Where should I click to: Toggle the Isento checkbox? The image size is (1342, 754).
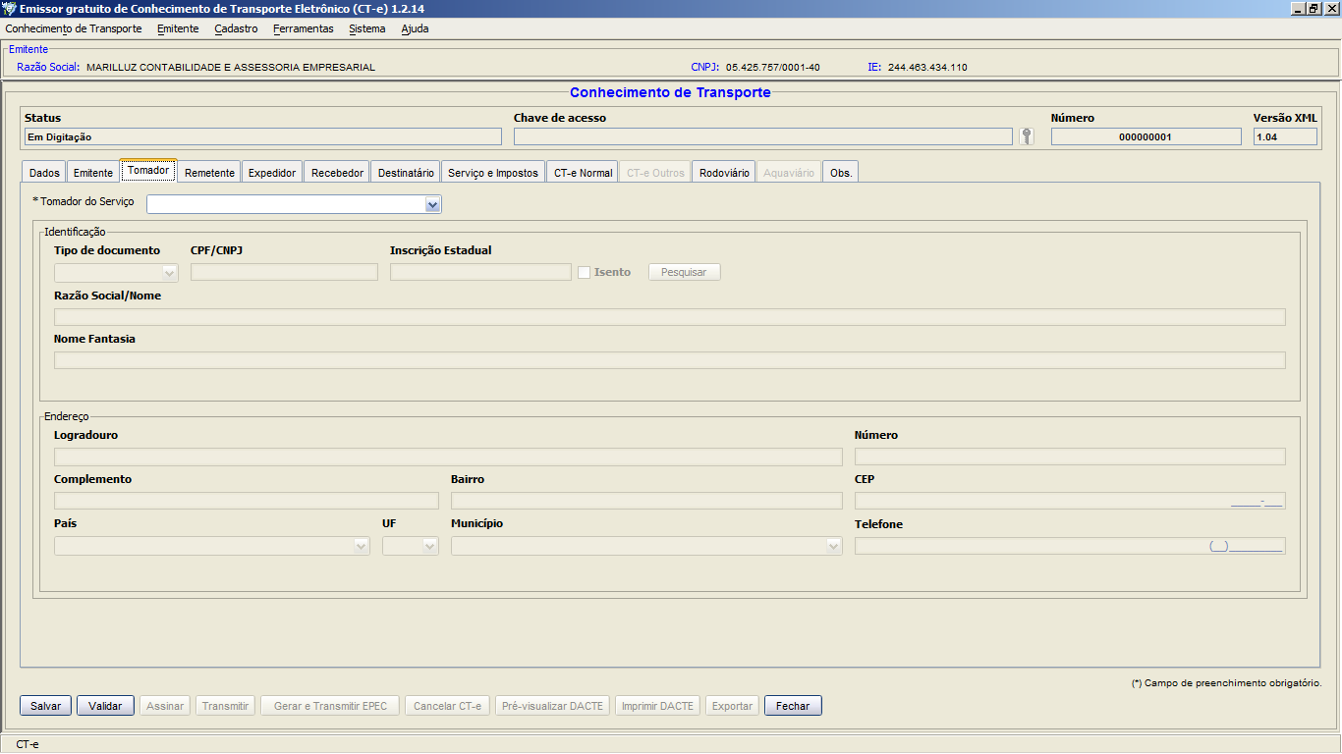click(584, 272)
